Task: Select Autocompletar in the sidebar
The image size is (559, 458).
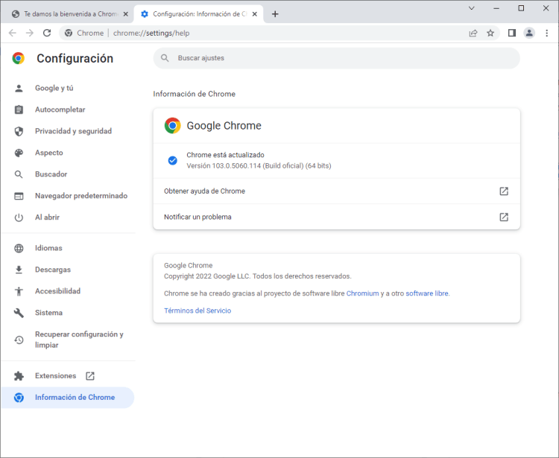Action: tap(60, 109)
